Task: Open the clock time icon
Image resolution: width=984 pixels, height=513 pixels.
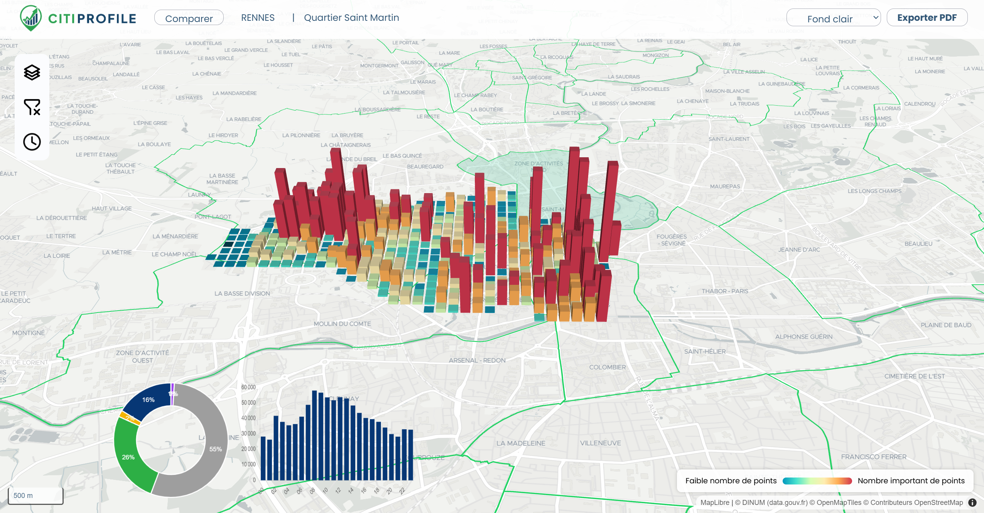Action: click(32, 142)
